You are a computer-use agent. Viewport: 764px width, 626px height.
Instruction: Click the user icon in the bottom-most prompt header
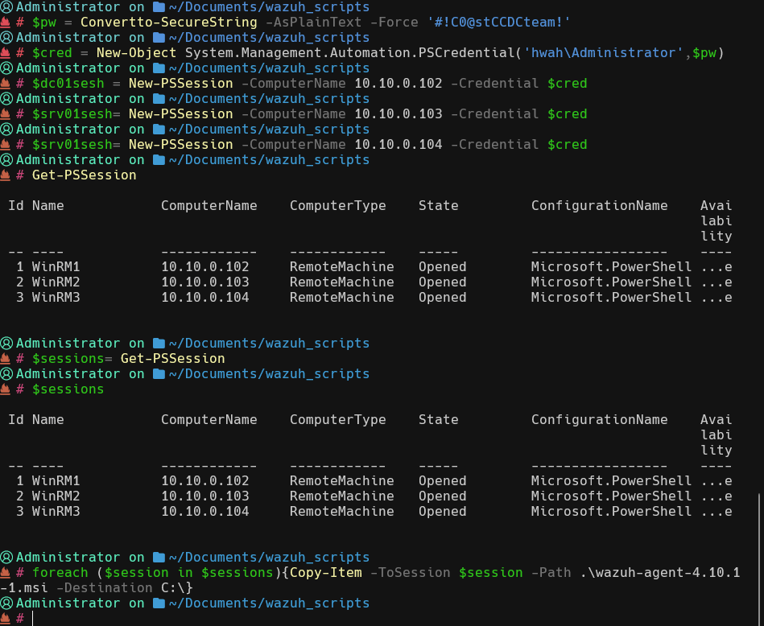[6, 603]
